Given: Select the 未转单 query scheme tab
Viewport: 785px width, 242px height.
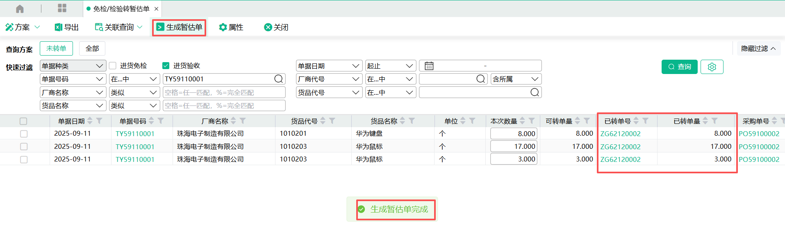Looking at the screenshot, I should click(x=56, y=49).
